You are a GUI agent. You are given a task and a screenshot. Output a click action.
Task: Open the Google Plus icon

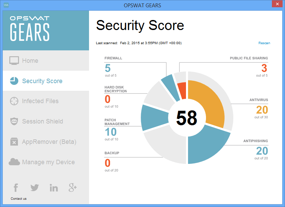(72, 188)
